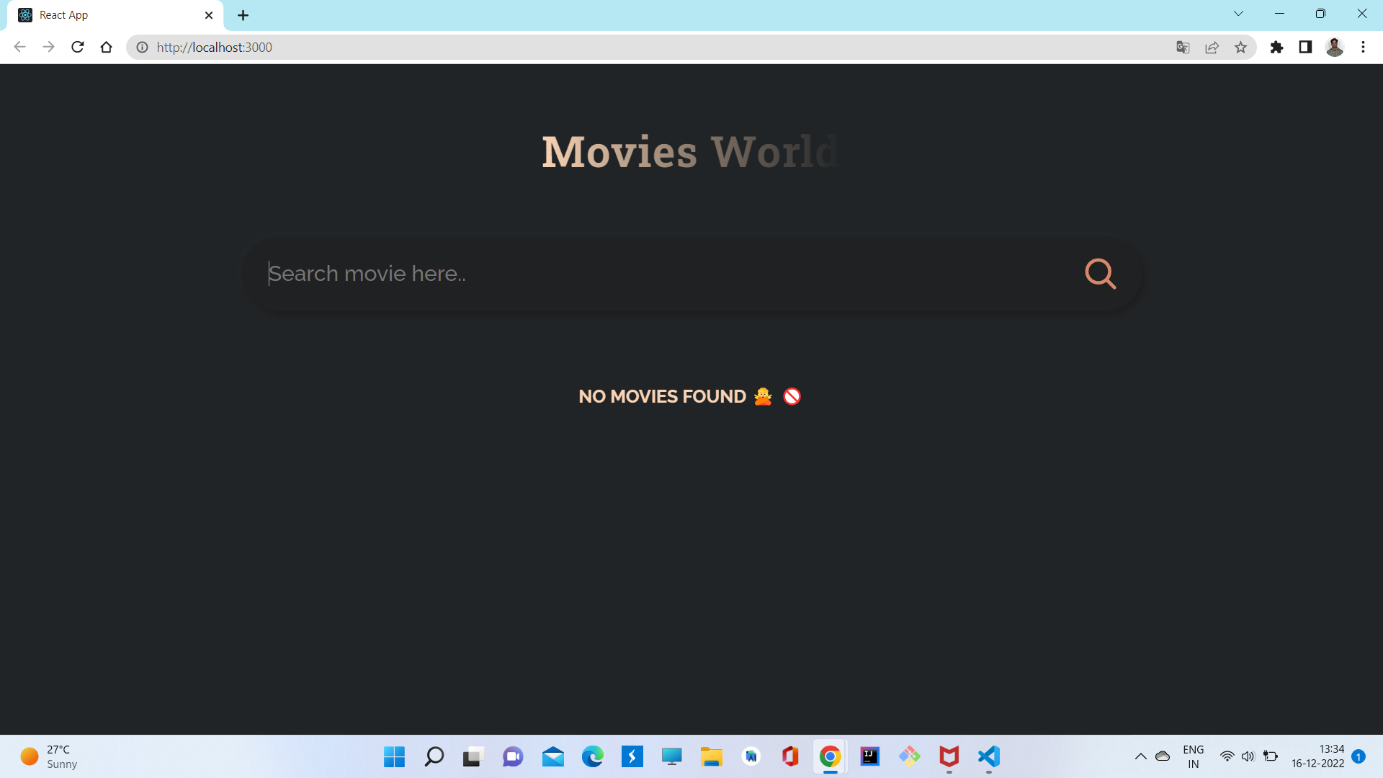Switch to Visual Studio Code in taskbar
Screen dimensions: 1383x778
click(988, 756)
